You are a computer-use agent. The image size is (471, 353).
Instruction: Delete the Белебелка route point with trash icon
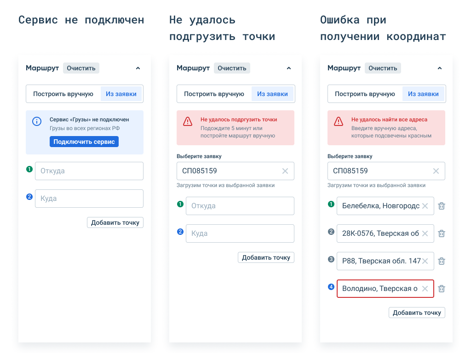click(442, 206)
